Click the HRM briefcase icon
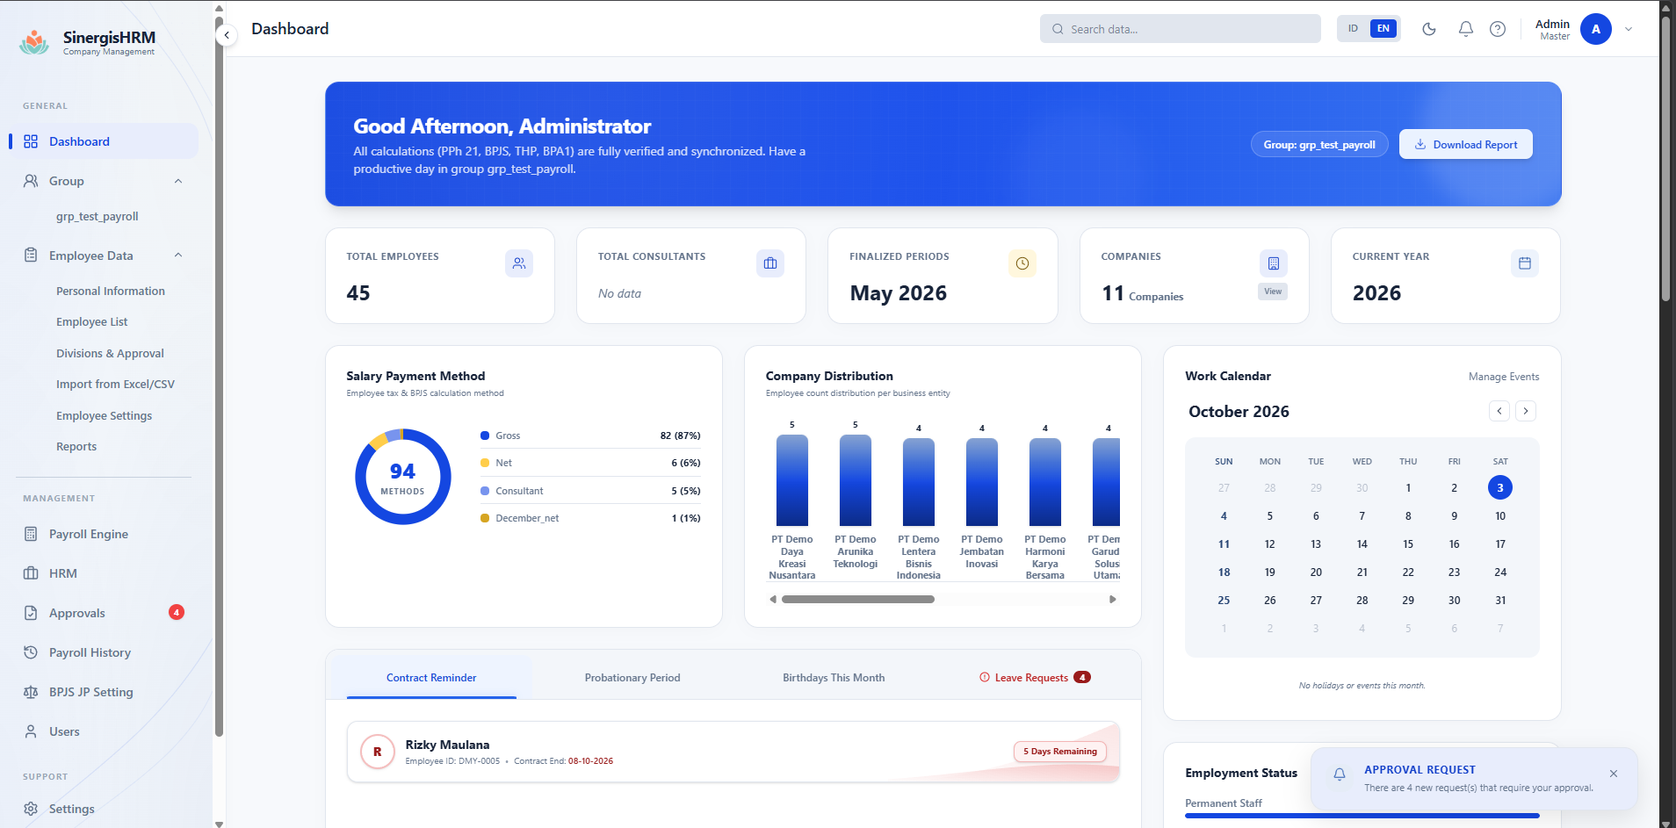Image resolution: width=1676 pixels, height=828 pixels. (x=31, y=573)
